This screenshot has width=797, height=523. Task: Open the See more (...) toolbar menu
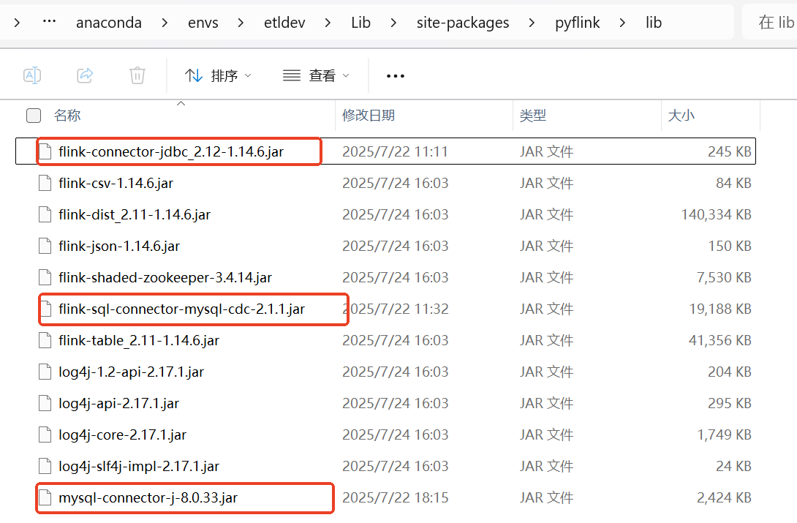[395, 75]
